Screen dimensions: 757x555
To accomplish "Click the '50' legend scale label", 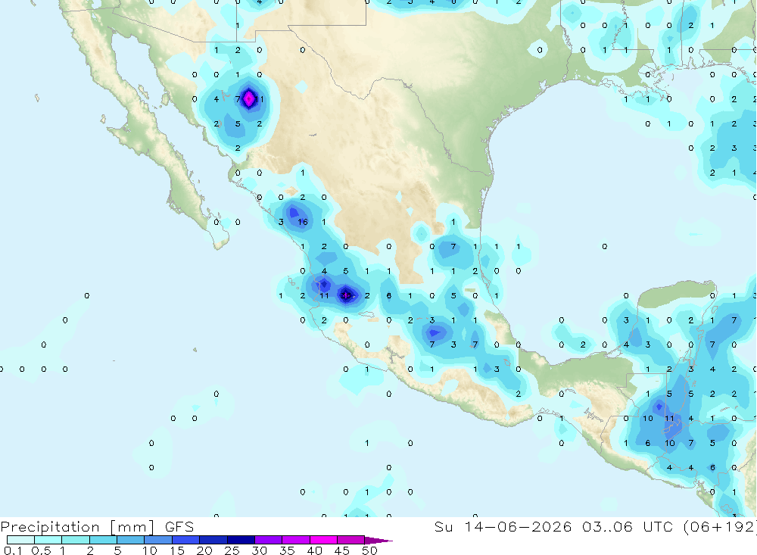I will [x=369, y=550].
